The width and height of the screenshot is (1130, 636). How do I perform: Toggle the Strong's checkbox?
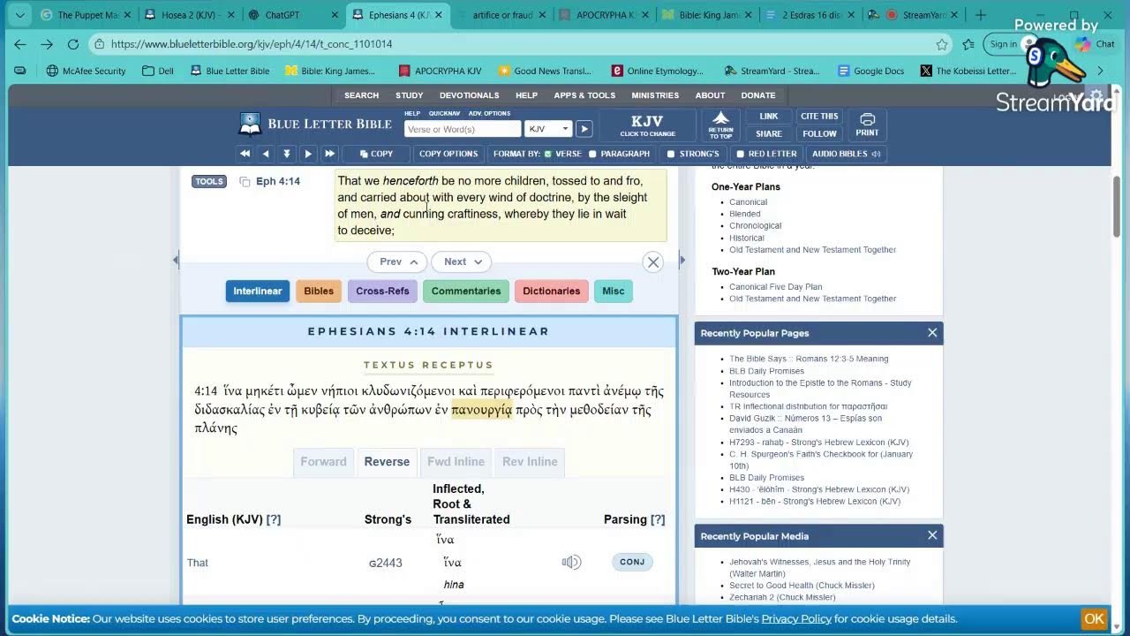(671, 154)
